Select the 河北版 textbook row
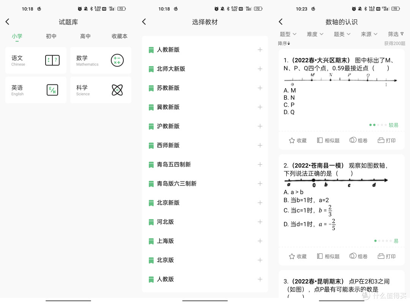410x304 pixels. pos(205,222)
